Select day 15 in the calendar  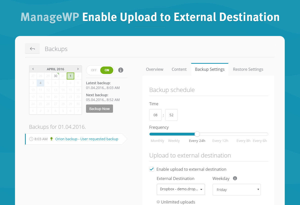(x=70, y=90)
